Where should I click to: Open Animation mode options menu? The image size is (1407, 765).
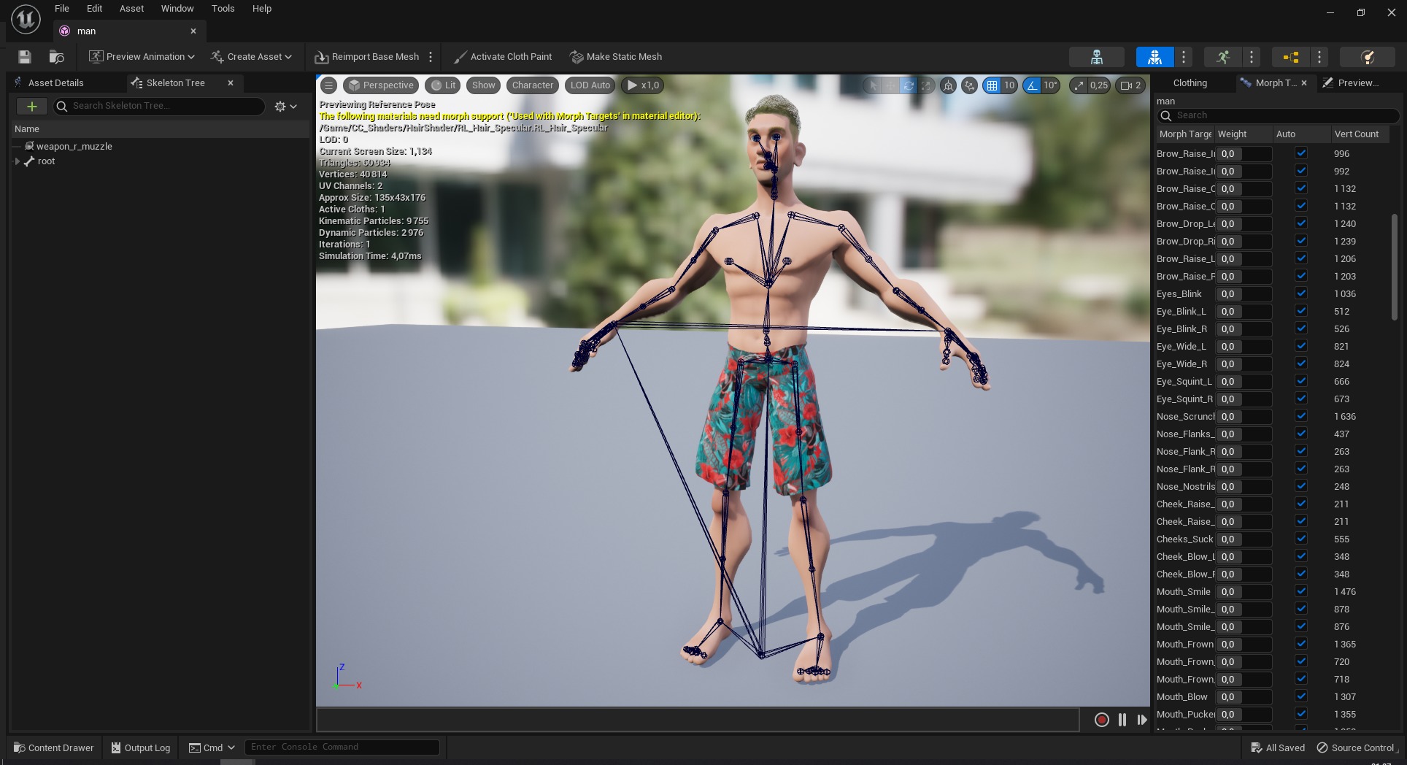coord(1252,57)
